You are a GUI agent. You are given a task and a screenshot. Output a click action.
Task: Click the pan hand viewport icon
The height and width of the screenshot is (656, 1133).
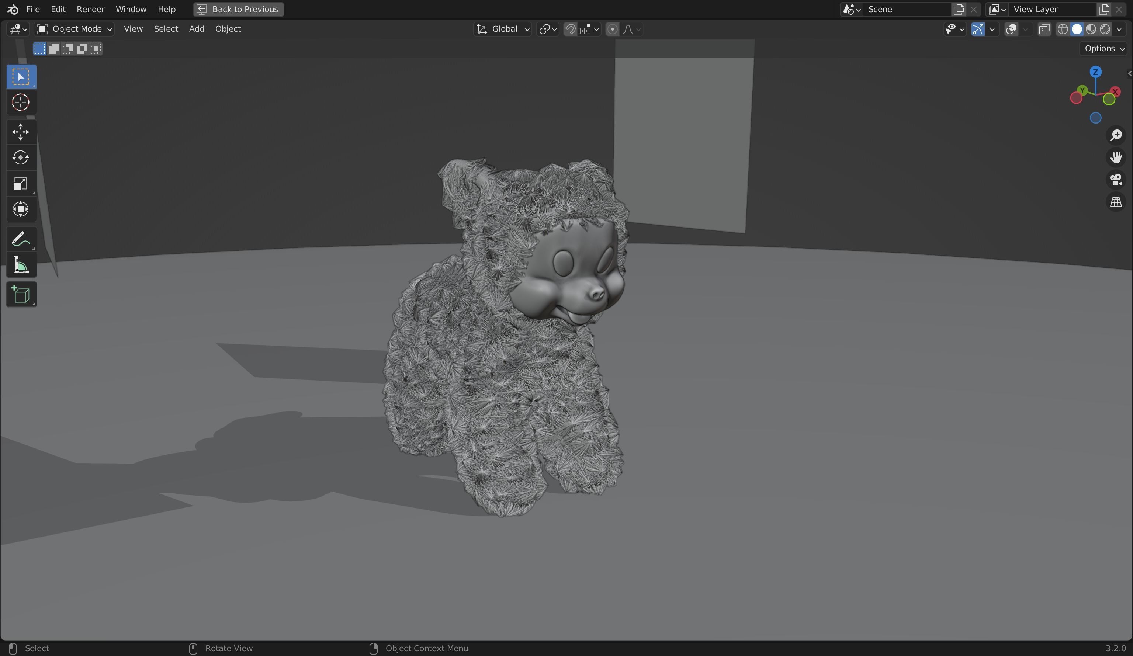tap(1116, 157)
